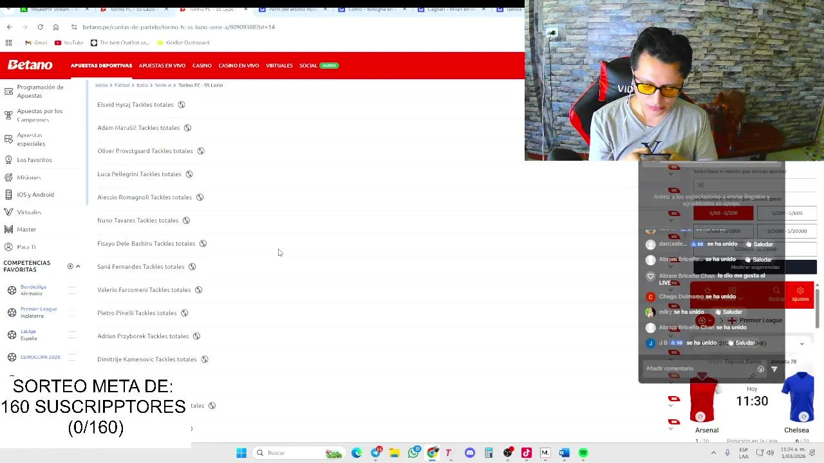824x463 pixels.
Task: Open the Apuestas Deportivas menu
Action: click(x=101, y=66)
